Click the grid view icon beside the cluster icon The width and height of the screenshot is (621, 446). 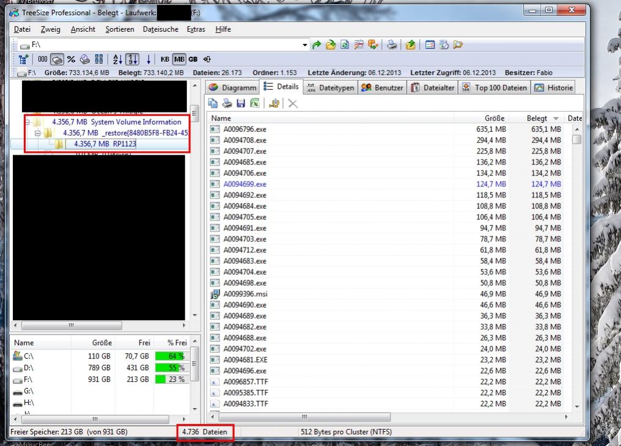pyautogui.click(x=98, y=59)
